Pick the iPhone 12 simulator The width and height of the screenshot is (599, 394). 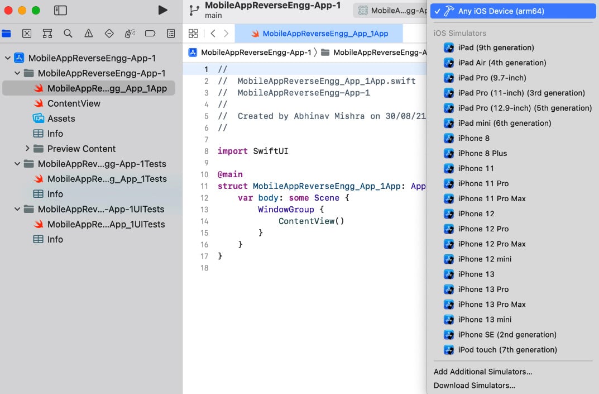pos(513,214)
